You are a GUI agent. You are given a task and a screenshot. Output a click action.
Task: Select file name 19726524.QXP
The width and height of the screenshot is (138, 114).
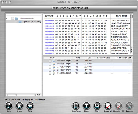pyautogui.click(x=64, y=64)
